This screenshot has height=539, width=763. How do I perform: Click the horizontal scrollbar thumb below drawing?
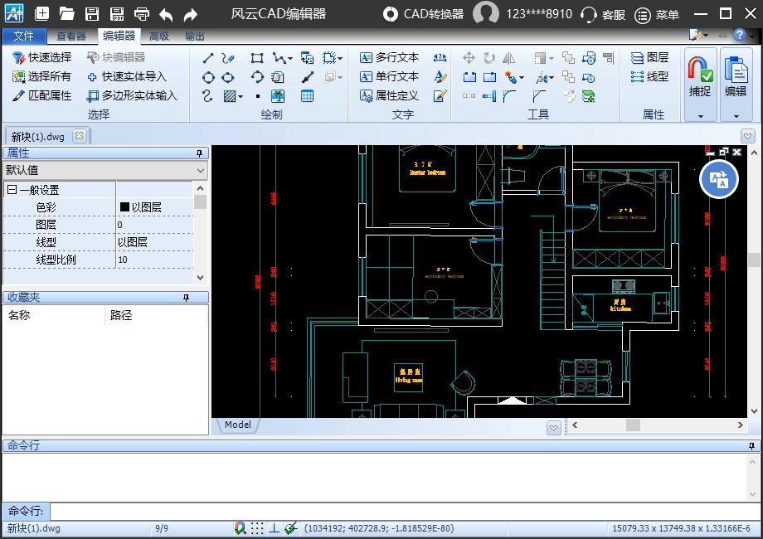[x=633, y=425]
